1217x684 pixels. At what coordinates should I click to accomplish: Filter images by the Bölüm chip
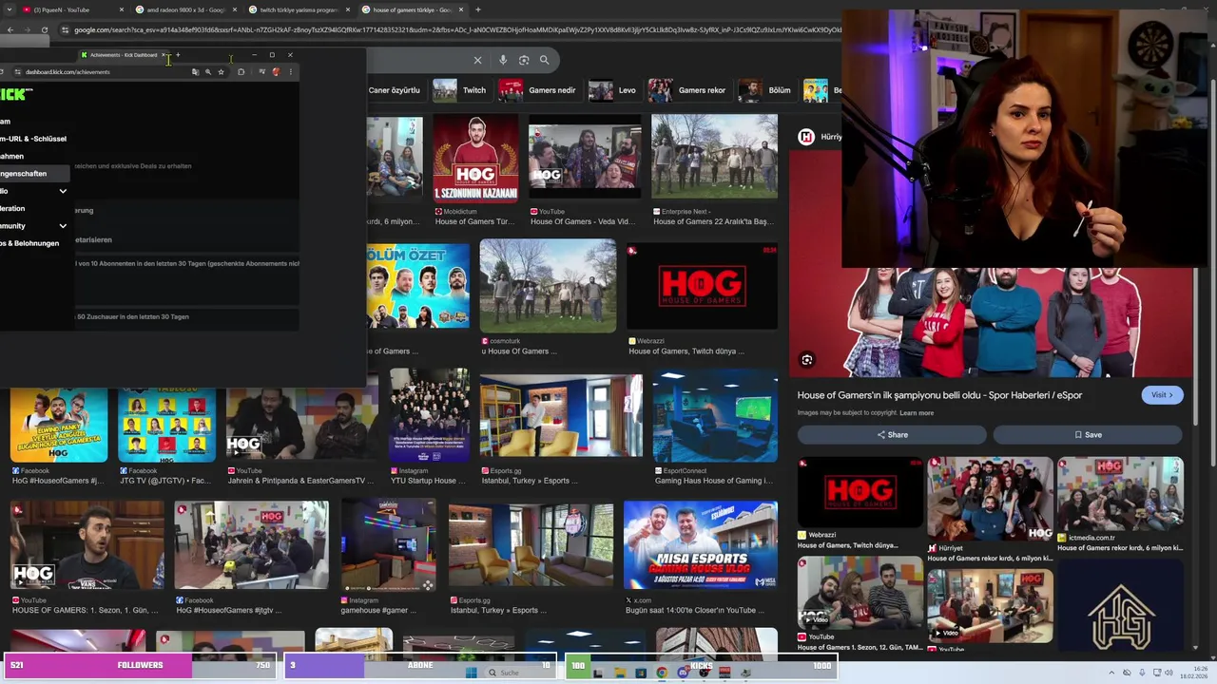[x=766, y=90]
